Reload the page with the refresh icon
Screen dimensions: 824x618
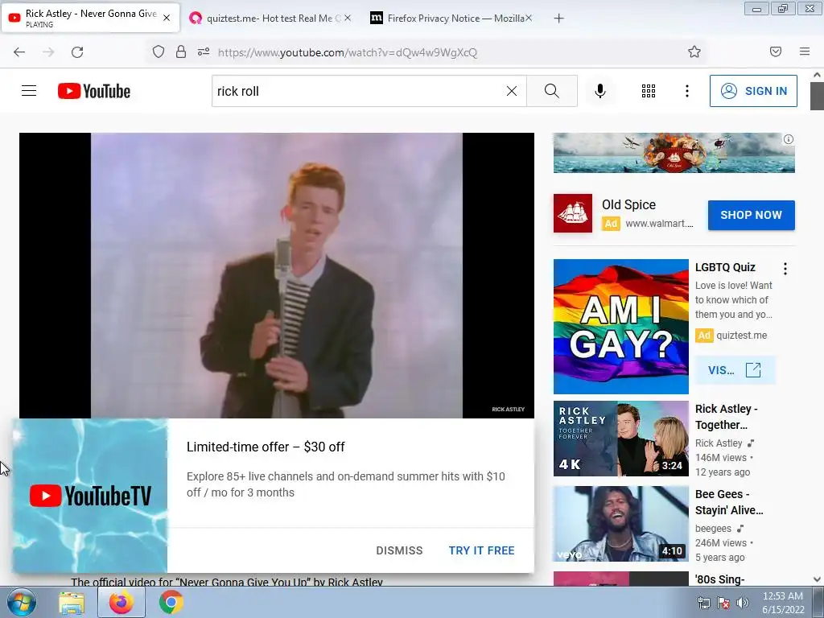point(77,52)
